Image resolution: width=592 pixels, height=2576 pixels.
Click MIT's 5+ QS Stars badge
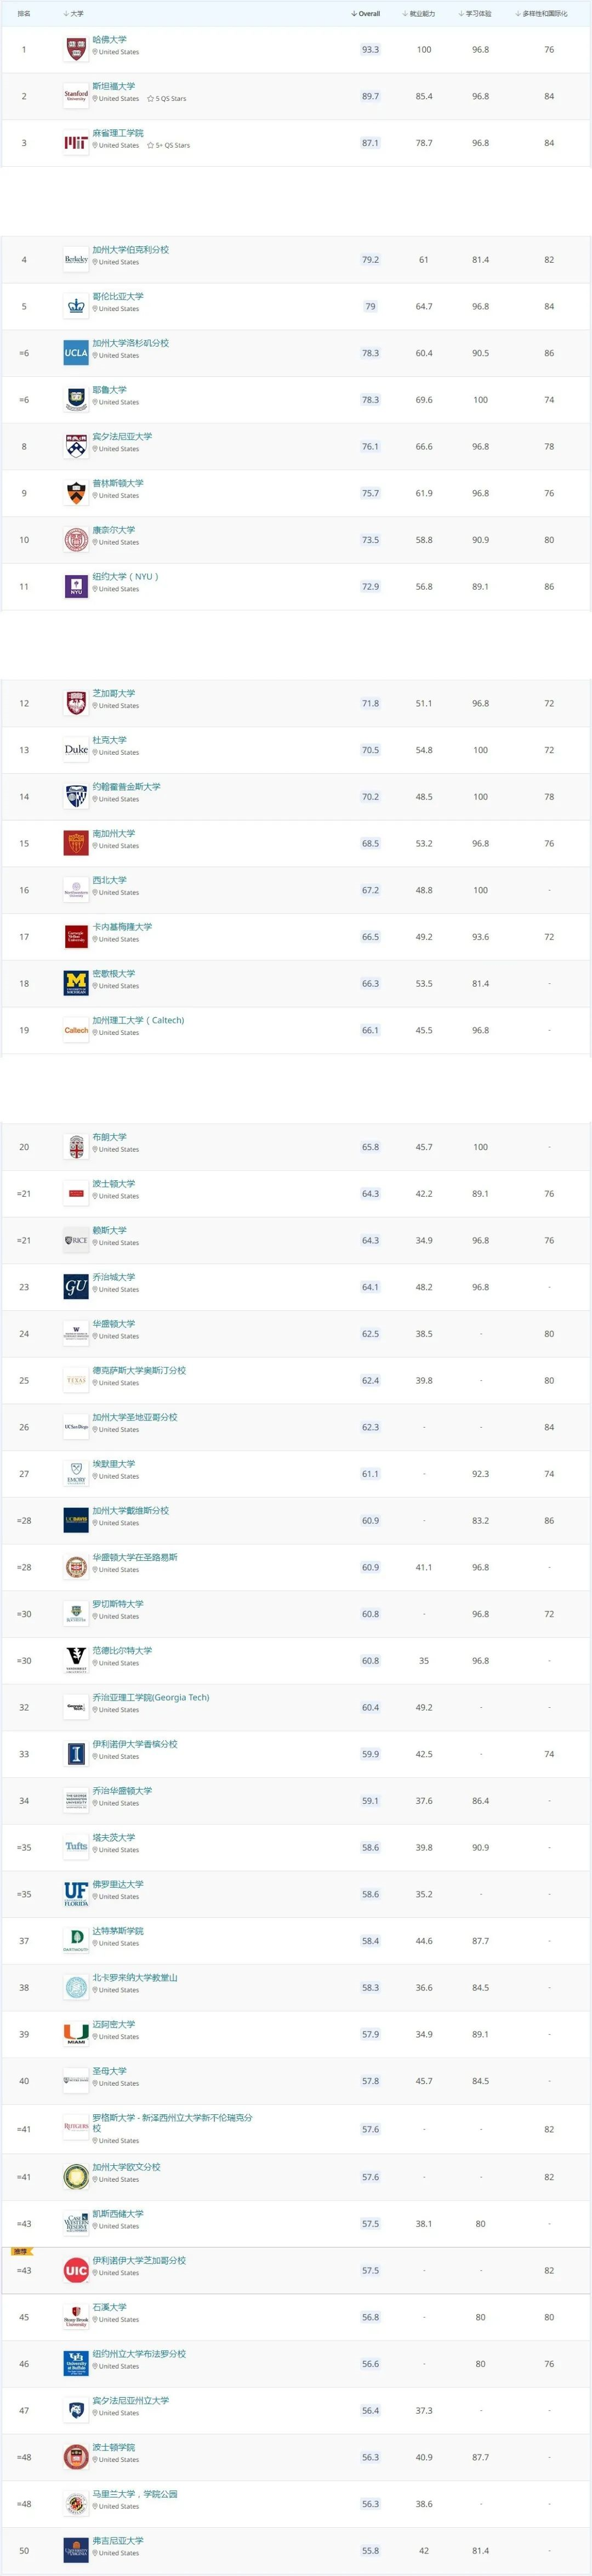point(169,146)
